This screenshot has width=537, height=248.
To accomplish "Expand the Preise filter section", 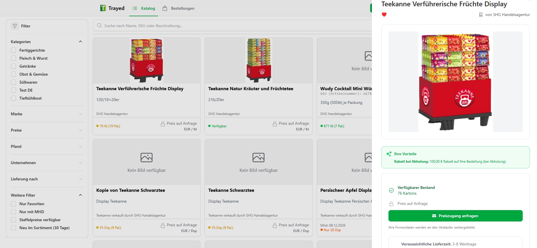I will click(x=47, y=130).
